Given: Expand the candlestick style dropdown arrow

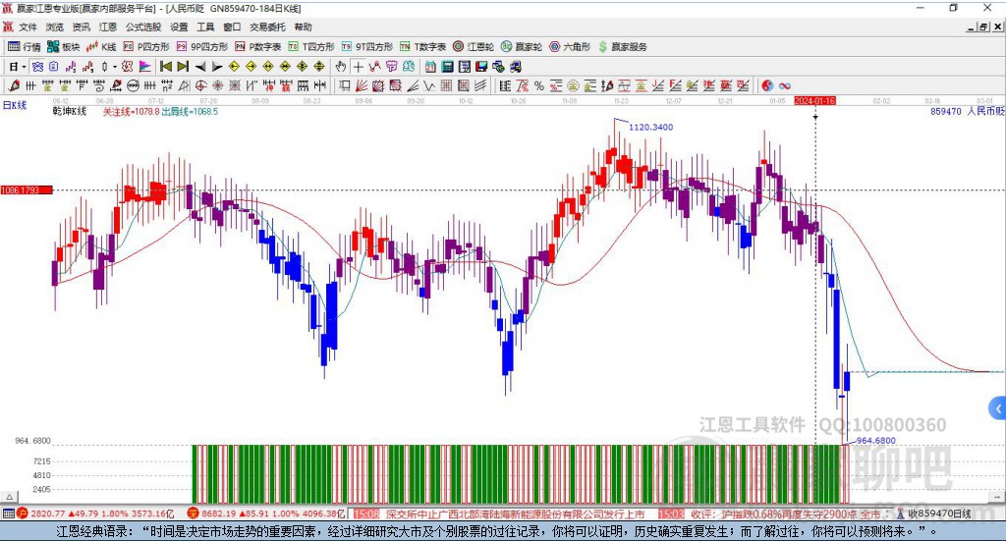Looking at the screenshot, I should pos(115,67).
